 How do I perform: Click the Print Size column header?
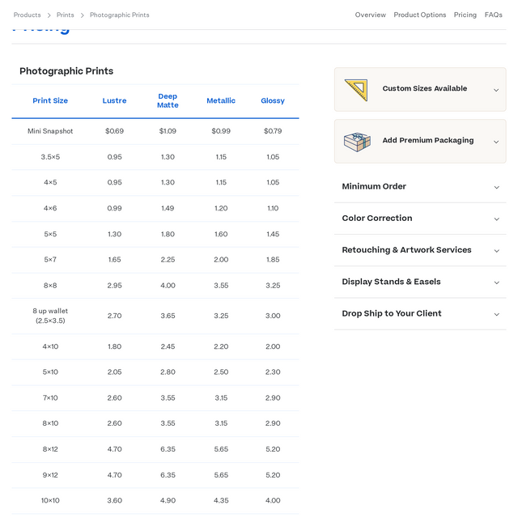pyautogui.click(x=50, y=100)
